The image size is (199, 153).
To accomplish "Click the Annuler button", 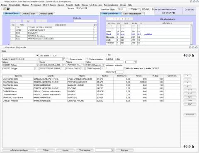I will coord(66,150).
